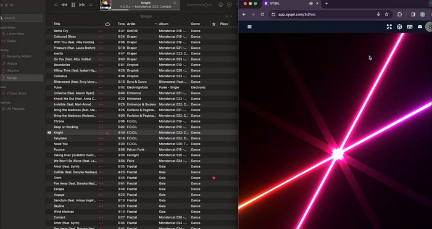Open more options for Battle Cry
Screen dimensions: 432x229
click(x=101, y=31)
